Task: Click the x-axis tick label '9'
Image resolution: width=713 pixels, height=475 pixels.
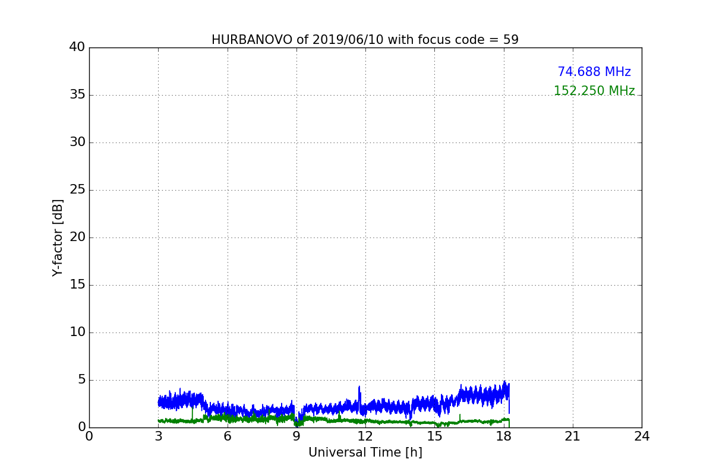Action: tap(296, 436)
